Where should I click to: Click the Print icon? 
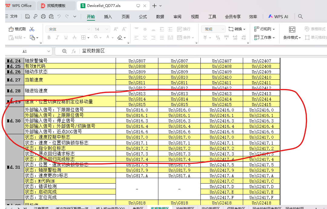point(43,17)
